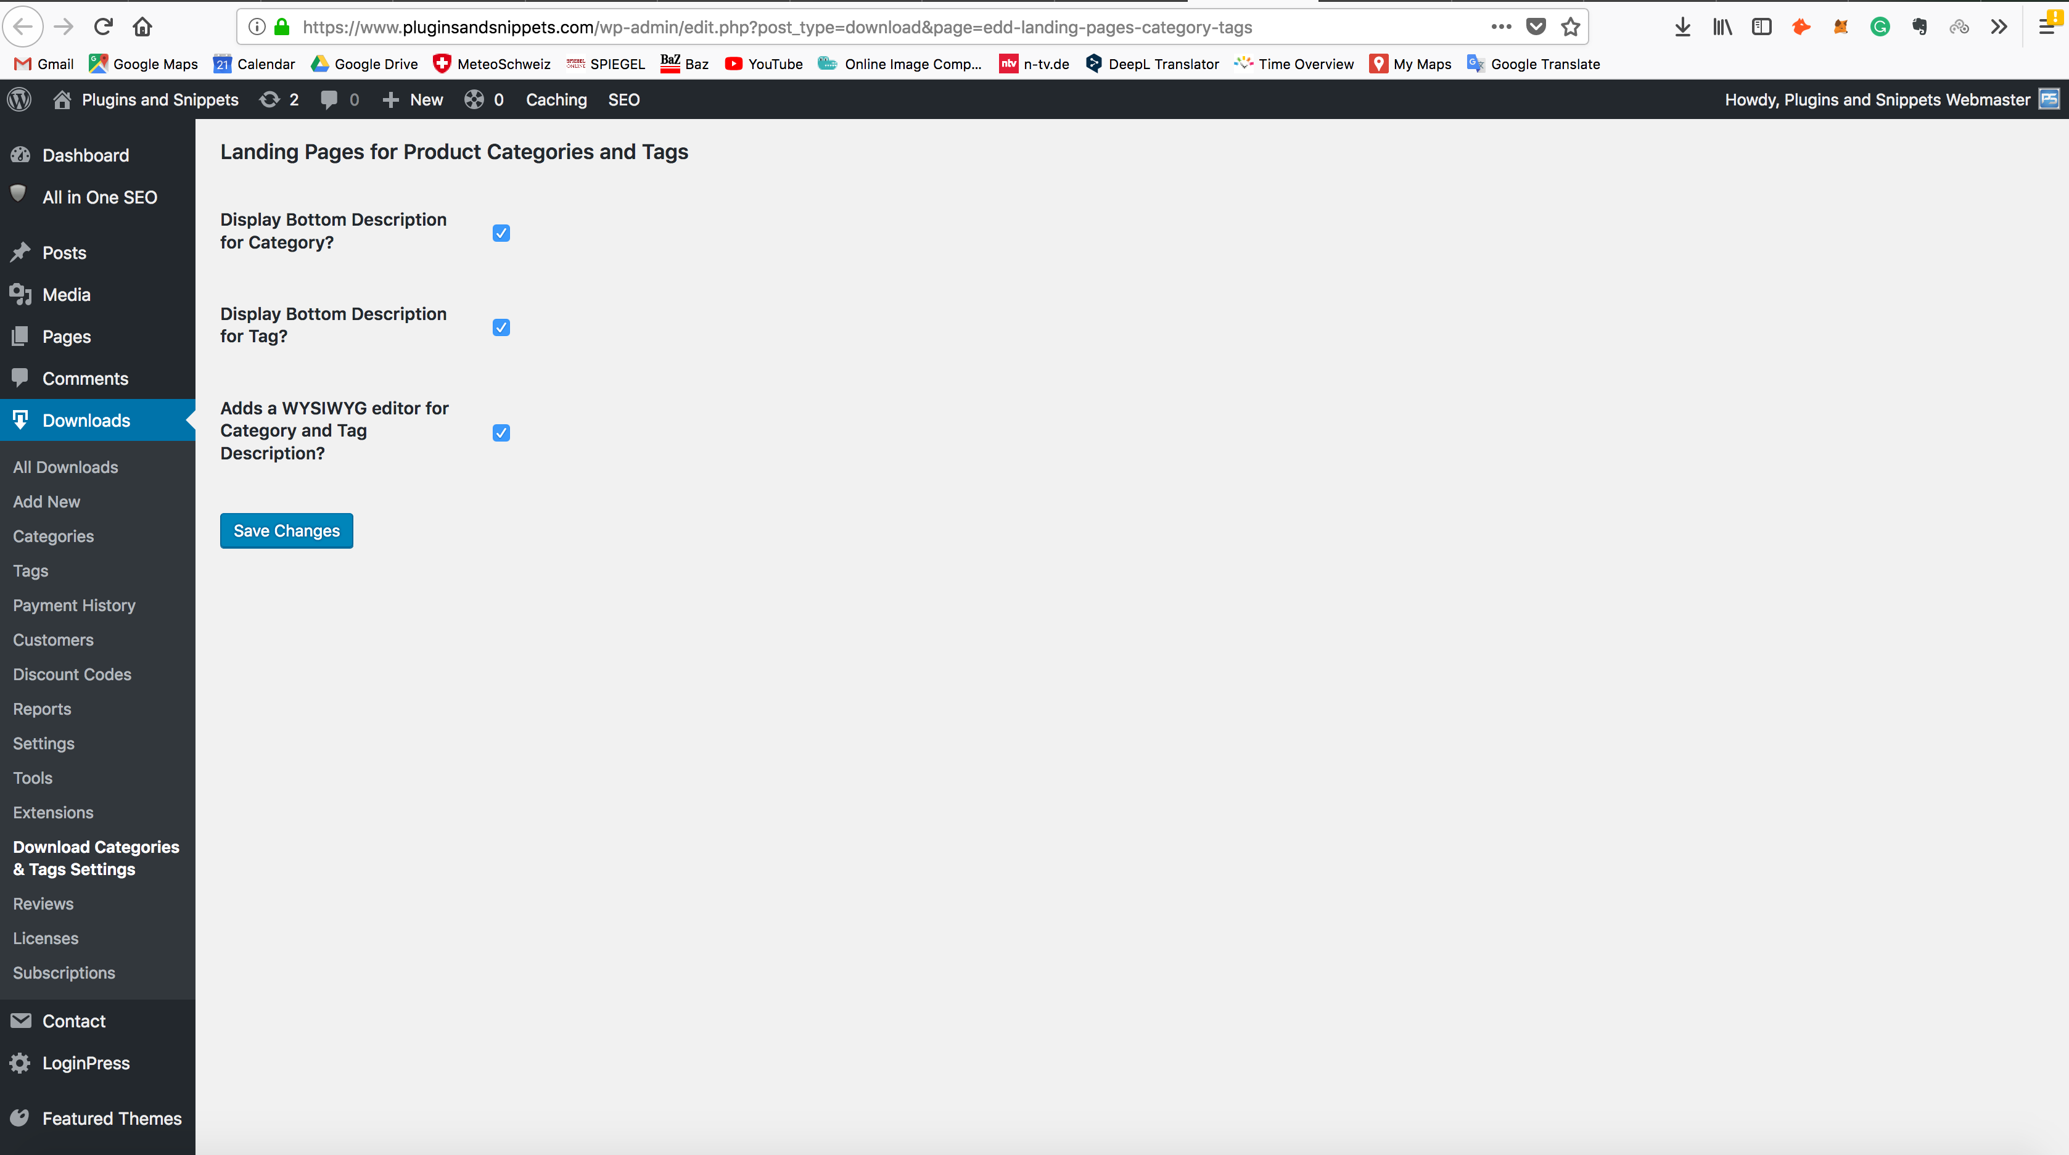The image size is (2069, 1155).
Task: Open LoginPress settings menu
Action: click(x=97, y=1063)
